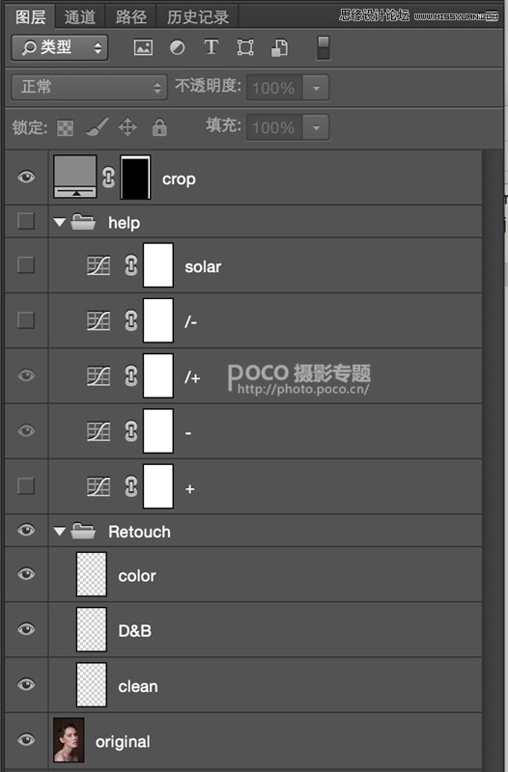Image resolution: width=508 pixels, height=772 pixels.
Task: Filter for adjustment layers icon
Action: (177, 47)
